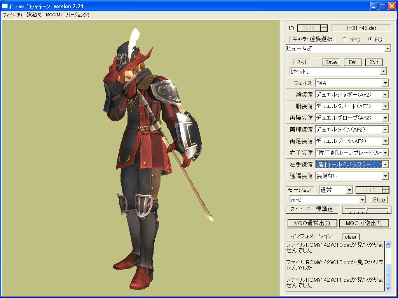Click the information log scrollbar thumb

tap(388, 274)
